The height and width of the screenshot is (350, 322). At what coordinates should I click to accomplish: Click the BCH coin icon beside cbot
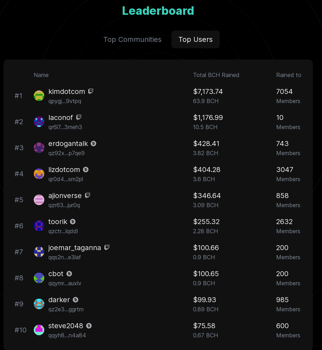tap(69, 274)
